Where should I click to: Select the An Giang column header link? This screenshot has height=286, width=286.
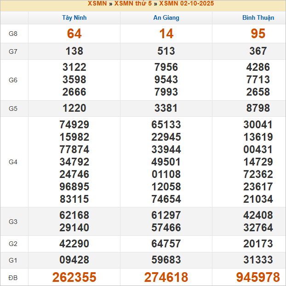(x=166, y=18)
